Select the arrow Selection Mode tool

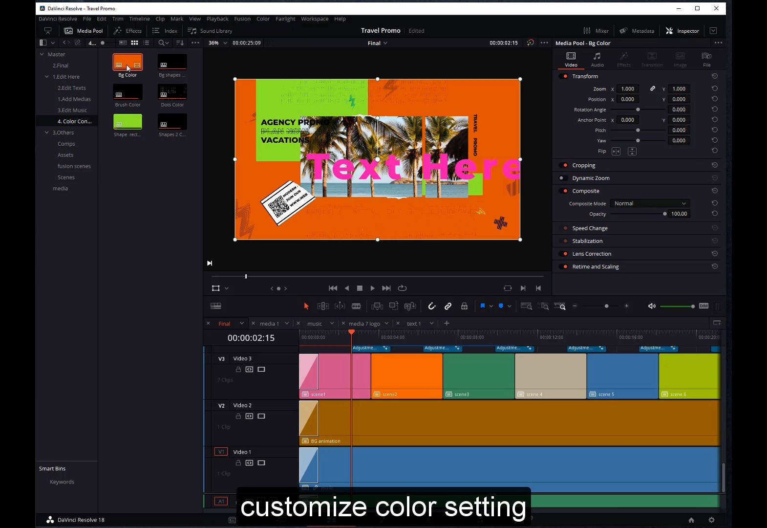(306, 306)
